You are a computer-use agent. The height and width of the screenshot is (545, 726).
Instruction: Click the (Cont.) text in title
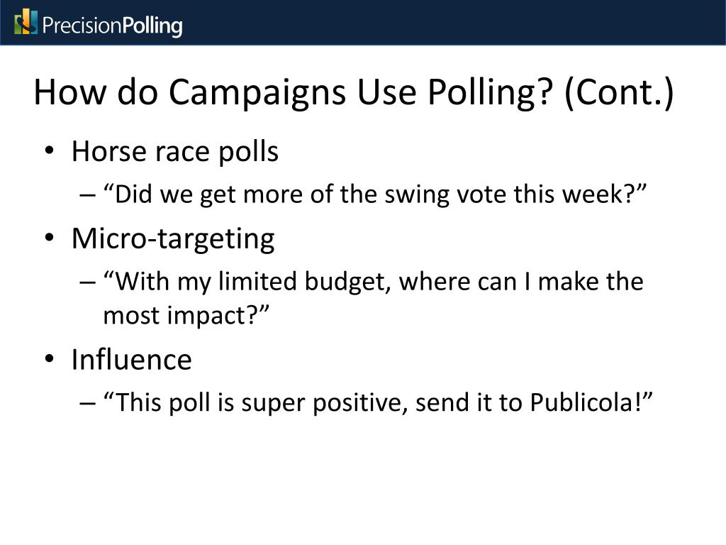point(619,92)
